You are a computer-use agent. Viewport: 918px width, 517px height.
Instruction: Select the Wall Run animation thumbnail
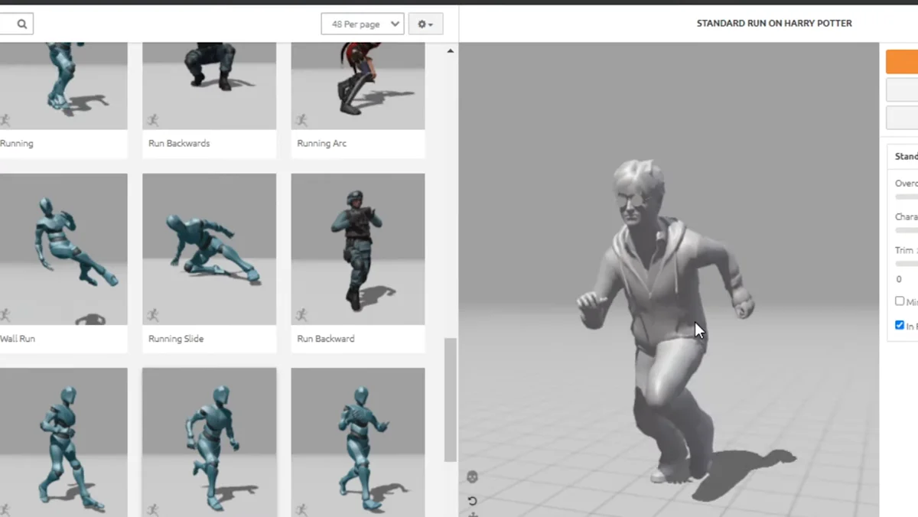point(63,249)
